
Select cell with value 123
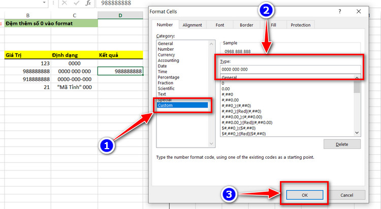28,63
